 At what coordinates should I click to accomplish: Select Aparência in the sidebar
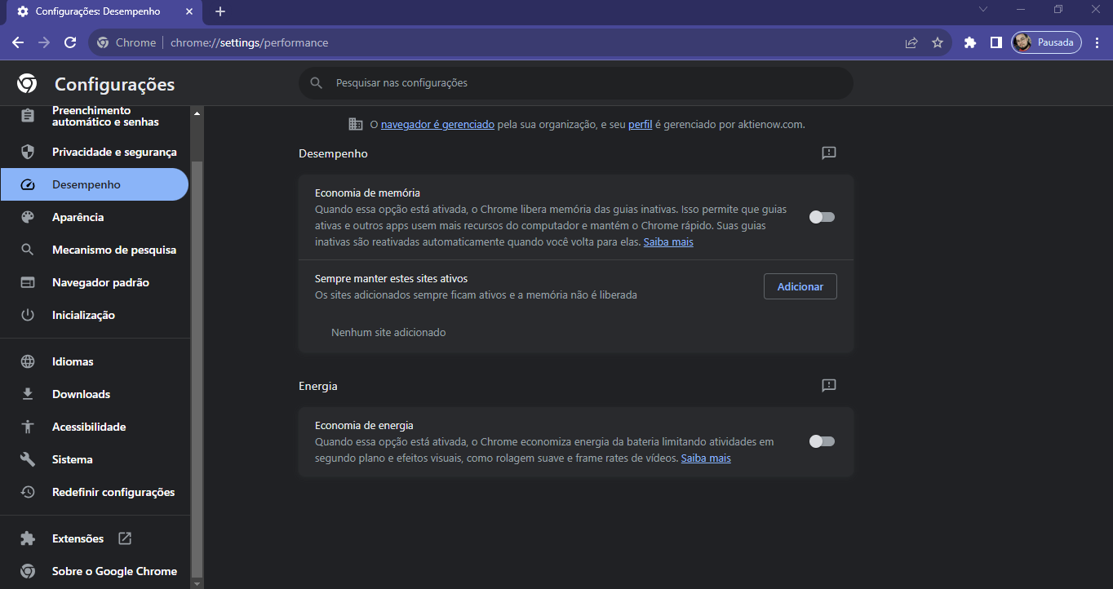coord(78,217)
